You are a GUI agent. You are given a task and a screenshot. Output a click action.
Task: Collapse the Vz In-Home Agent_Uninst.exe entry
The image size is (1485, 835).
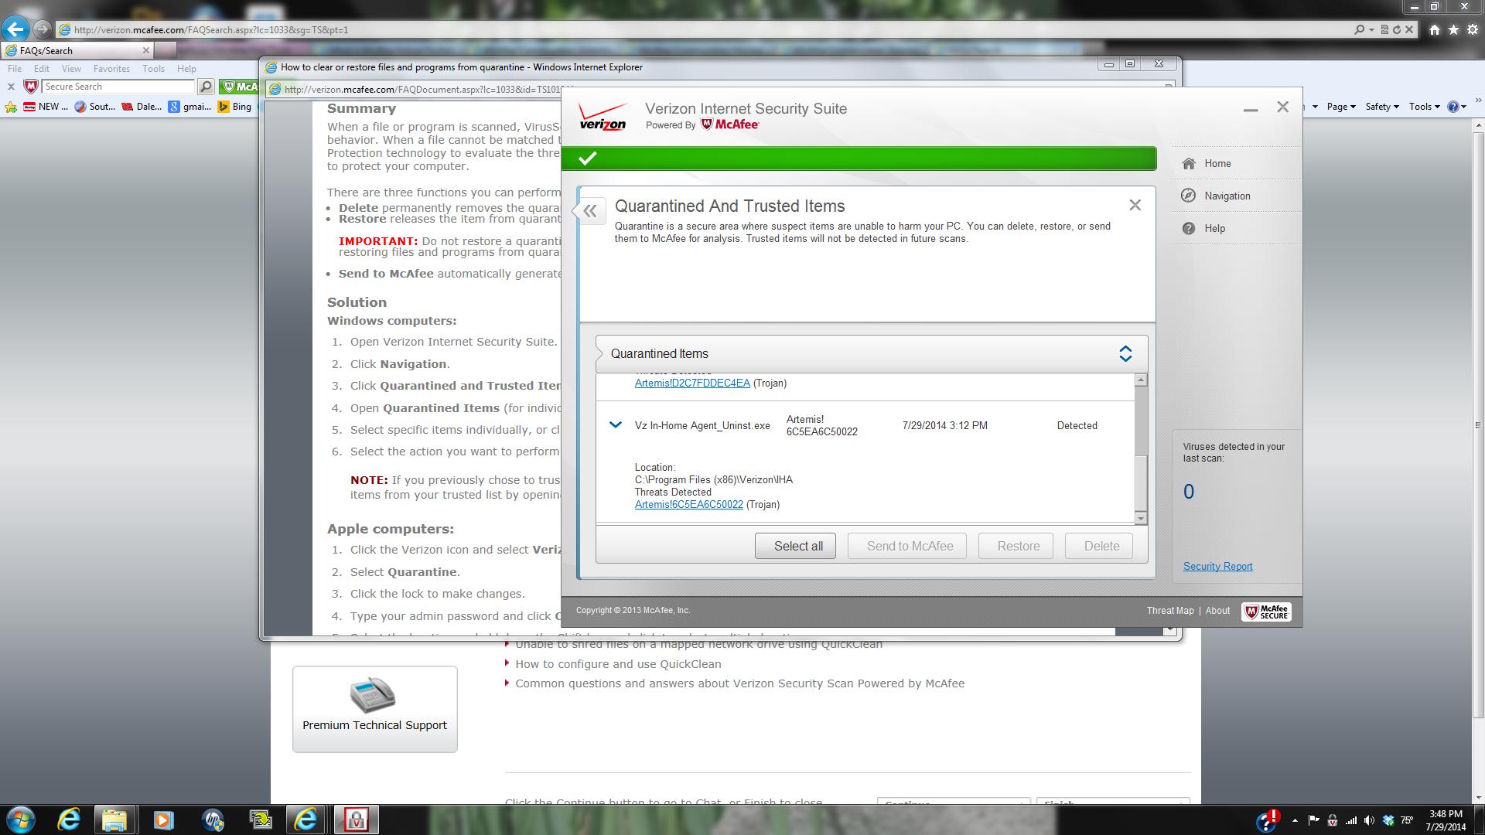point(616,424)
